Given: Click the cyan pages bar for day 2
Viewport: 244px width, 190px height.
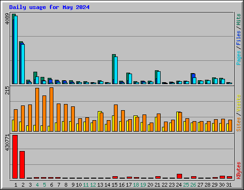Looking at the screenshot, I should point(23,64).
